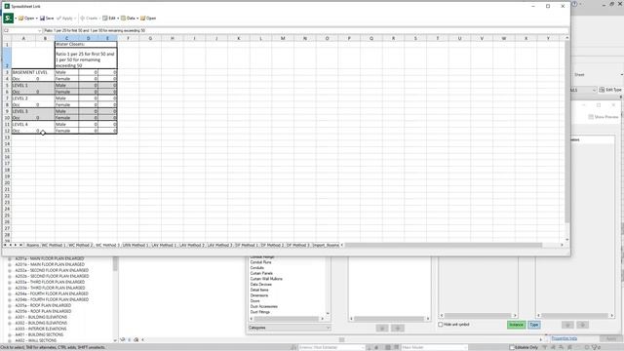Click the spreadsheet horizontal scrollbar
This screenshot has height=351, width=624.
point(444,245)
